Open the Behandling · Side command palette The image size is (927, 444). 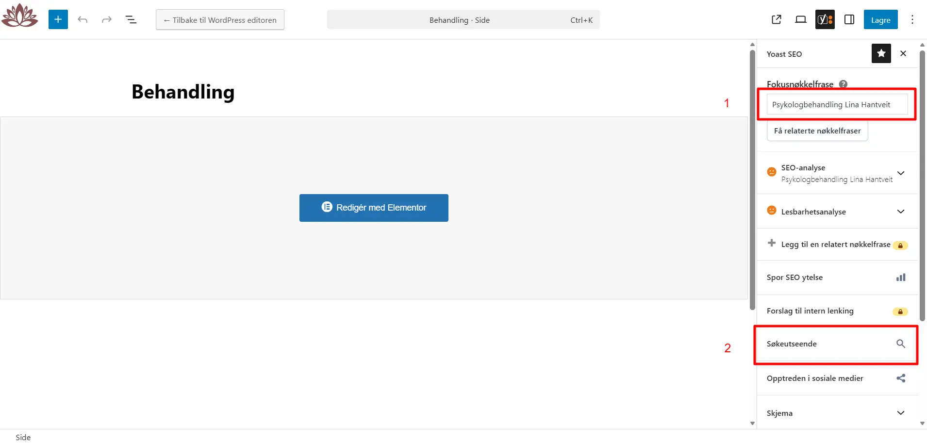point(463,20)
